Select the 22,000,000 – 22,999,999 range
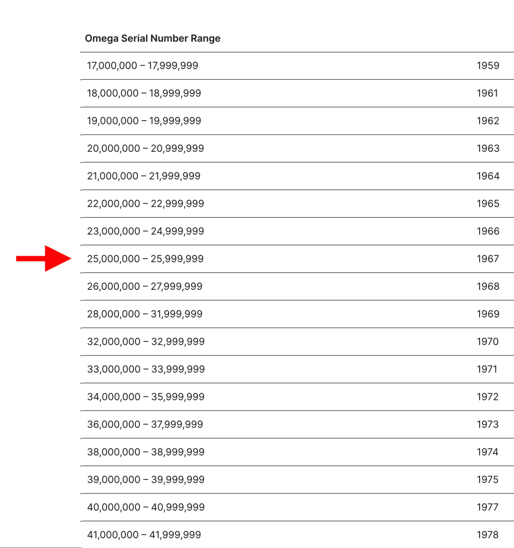This screenshot has width=514, height=548. (145, 204)
